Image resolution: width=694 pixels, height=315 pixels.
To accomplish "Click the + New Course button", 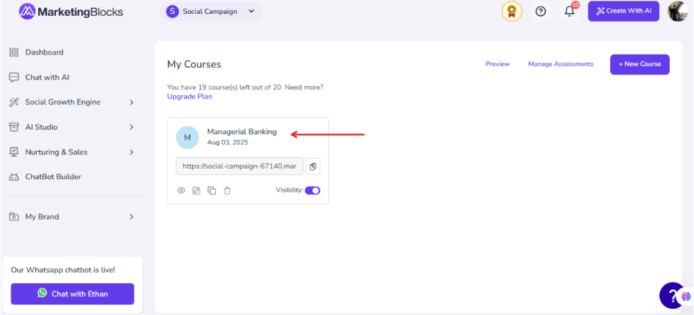I will (640, 64).
